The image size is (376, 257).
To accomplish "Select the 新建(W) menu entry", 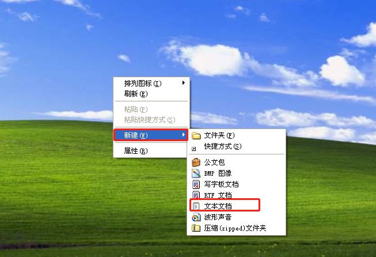I will [151, 135].
